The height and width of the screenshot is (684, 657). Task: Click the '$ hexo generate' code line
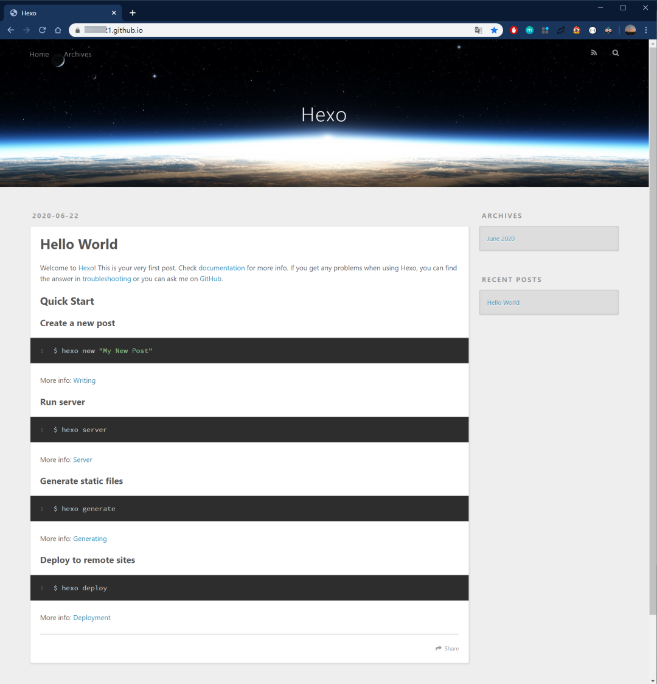84,509
